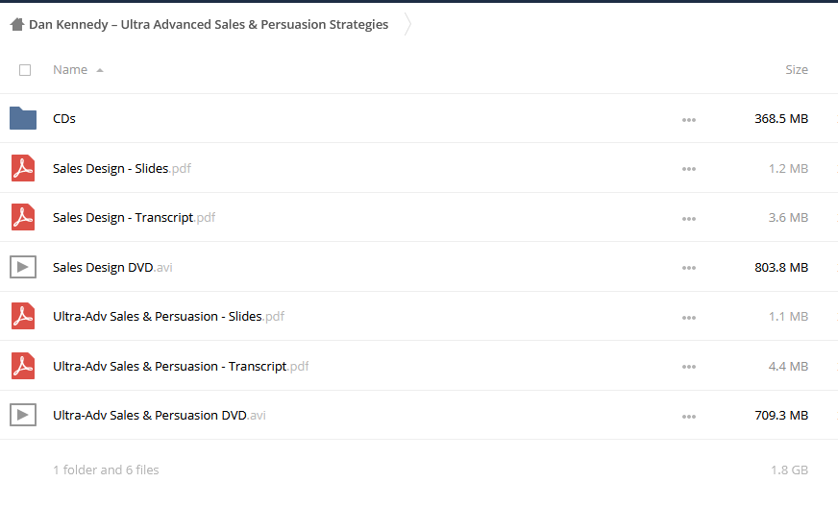The width and height of the screenshot is (838, 506).
Task: Open more options for Sales Design - Slides.pdf
Action: (x=689, y=169)
